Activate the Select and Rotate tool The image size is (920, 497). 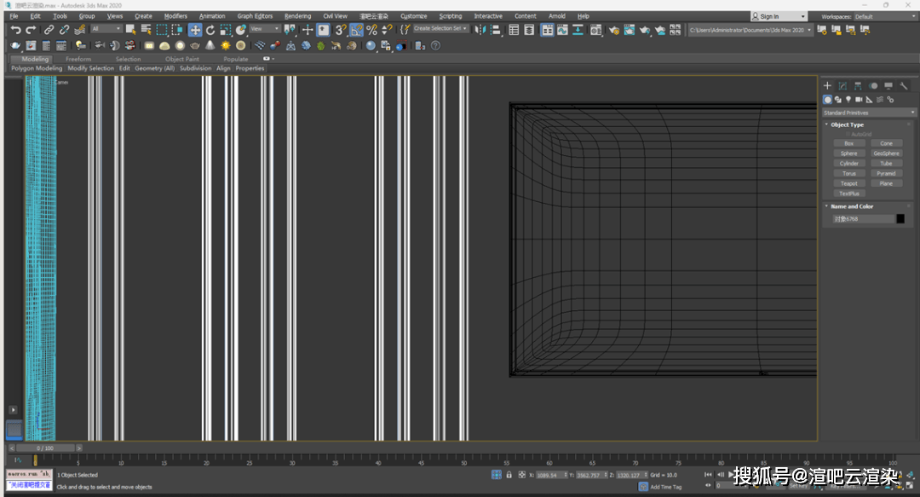tap(210, 29)
